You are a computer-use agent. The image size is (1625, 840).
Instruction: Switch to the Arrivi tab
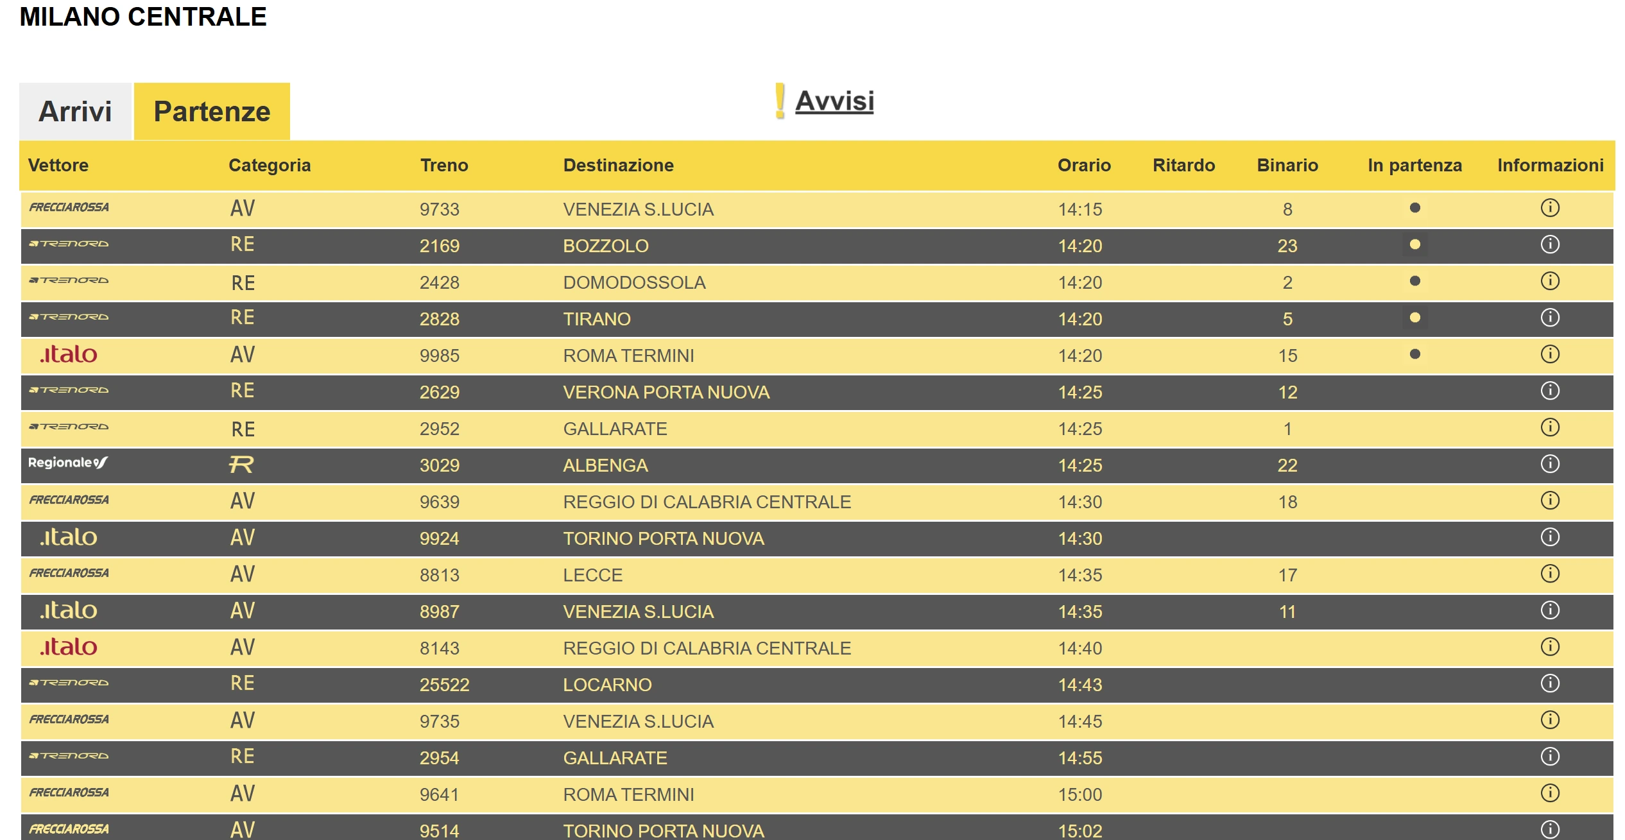(75, 112)
